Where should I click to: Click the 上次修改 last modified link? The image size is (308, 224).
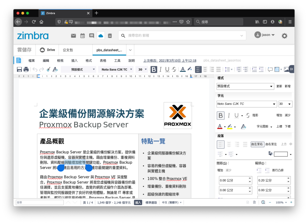170,61
